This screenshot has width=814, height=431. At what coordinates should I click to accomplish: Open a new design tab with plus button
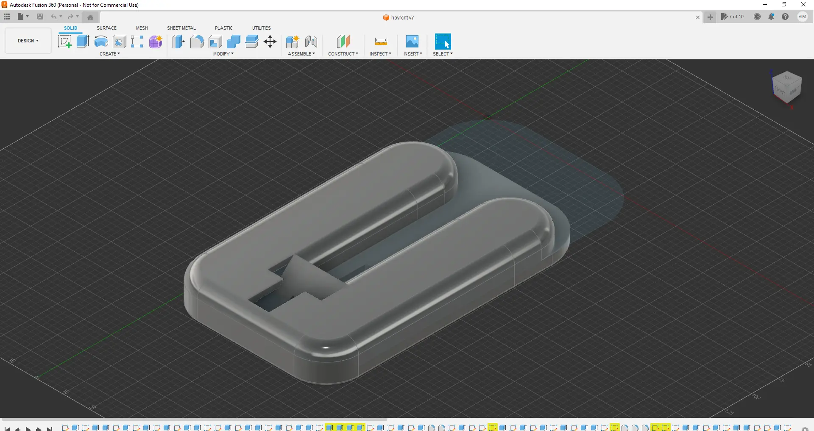point(710,17)
